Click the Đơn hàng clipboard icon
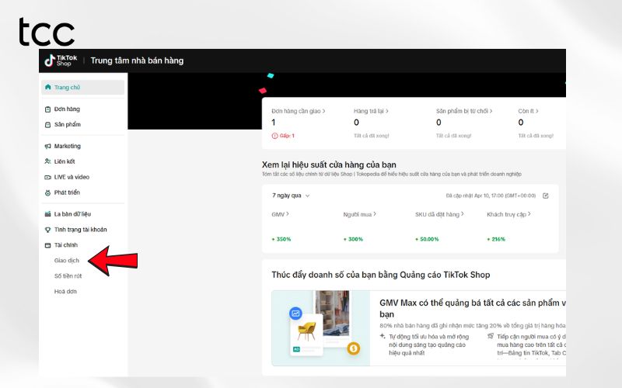 (47, 109)
